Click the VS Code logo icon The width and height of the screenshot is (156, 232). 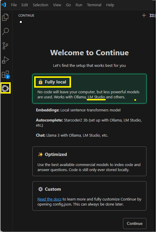[4, 5]
